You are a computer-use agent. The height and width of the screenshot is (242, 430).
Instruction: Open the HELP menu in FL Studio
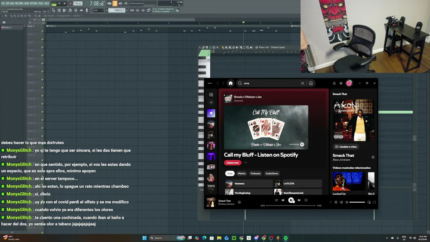click(x=47, y=3)
